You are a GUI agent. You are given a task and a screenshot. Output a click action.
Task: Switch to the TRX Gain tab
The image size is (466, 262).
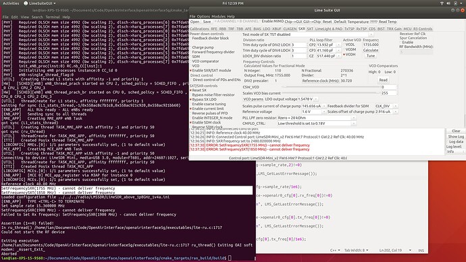394,29
